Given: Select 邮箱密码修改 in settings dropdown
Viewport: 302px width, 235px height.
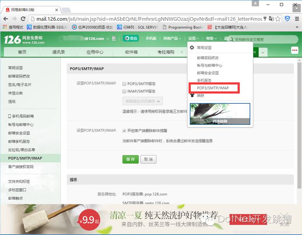Looking at the screenshot, I should [x=208, y=58].
